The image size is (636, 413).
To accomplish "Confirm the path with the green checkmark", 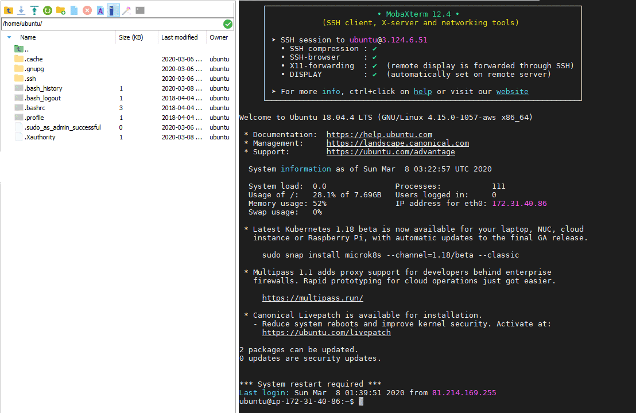I will 228,24.
